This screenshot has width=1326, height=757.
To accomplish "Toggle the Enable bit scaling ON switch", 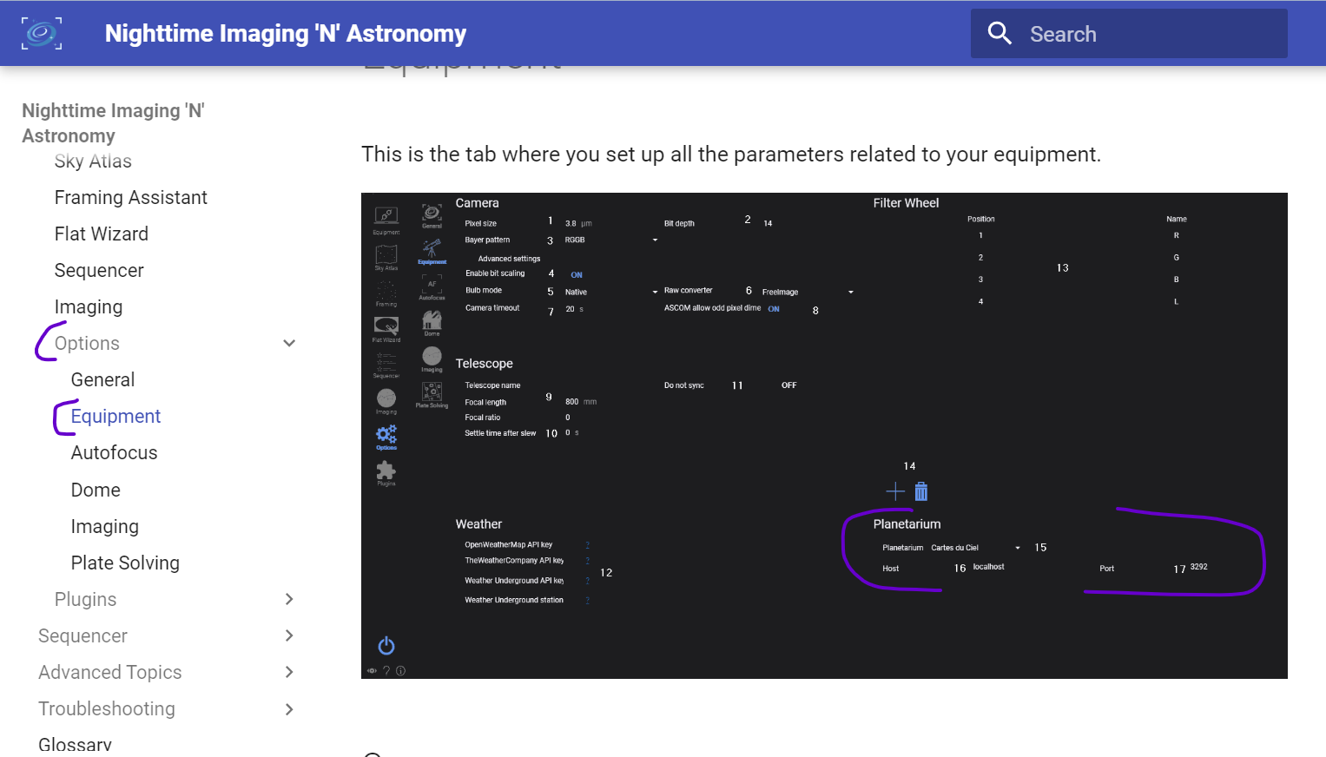I will [x=577, y=275].
